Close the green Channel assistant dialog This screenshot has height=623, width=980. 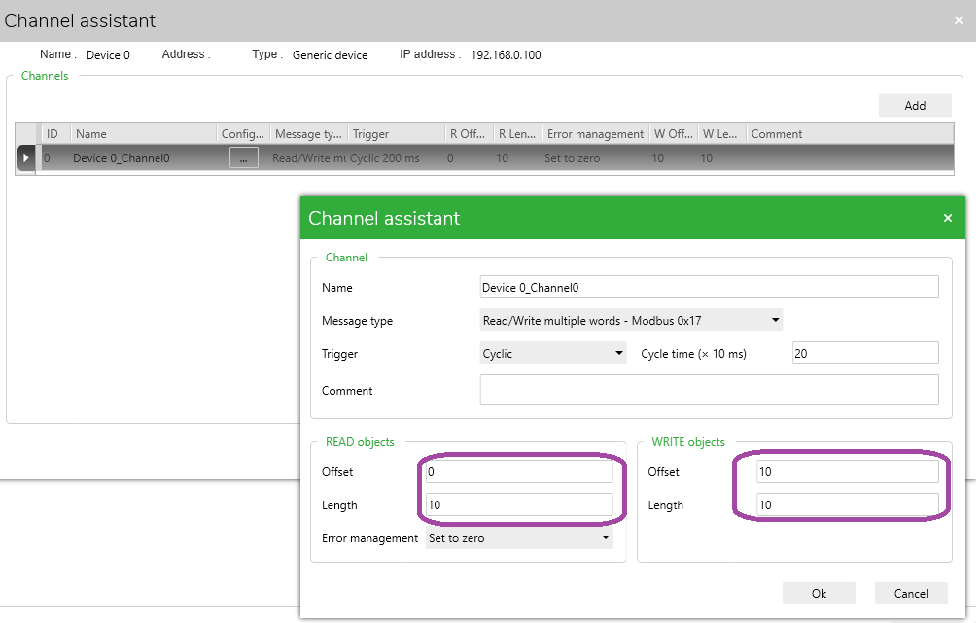pos(948,218)
